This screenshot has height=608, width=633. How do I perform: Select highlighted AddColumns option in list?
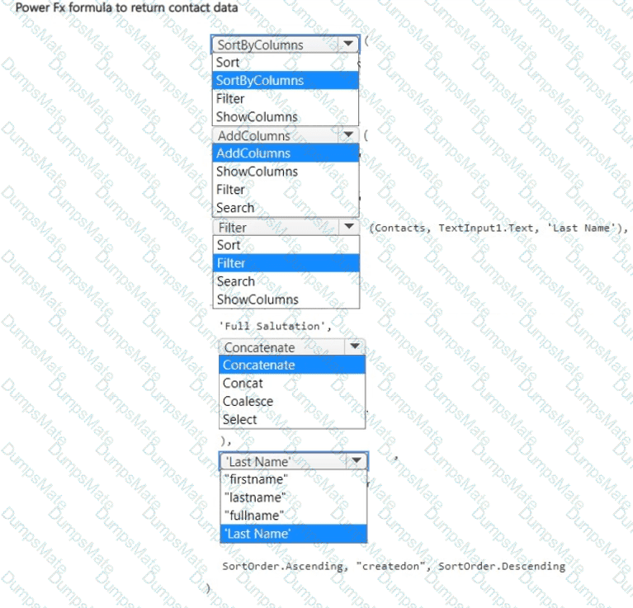[253, 153]
